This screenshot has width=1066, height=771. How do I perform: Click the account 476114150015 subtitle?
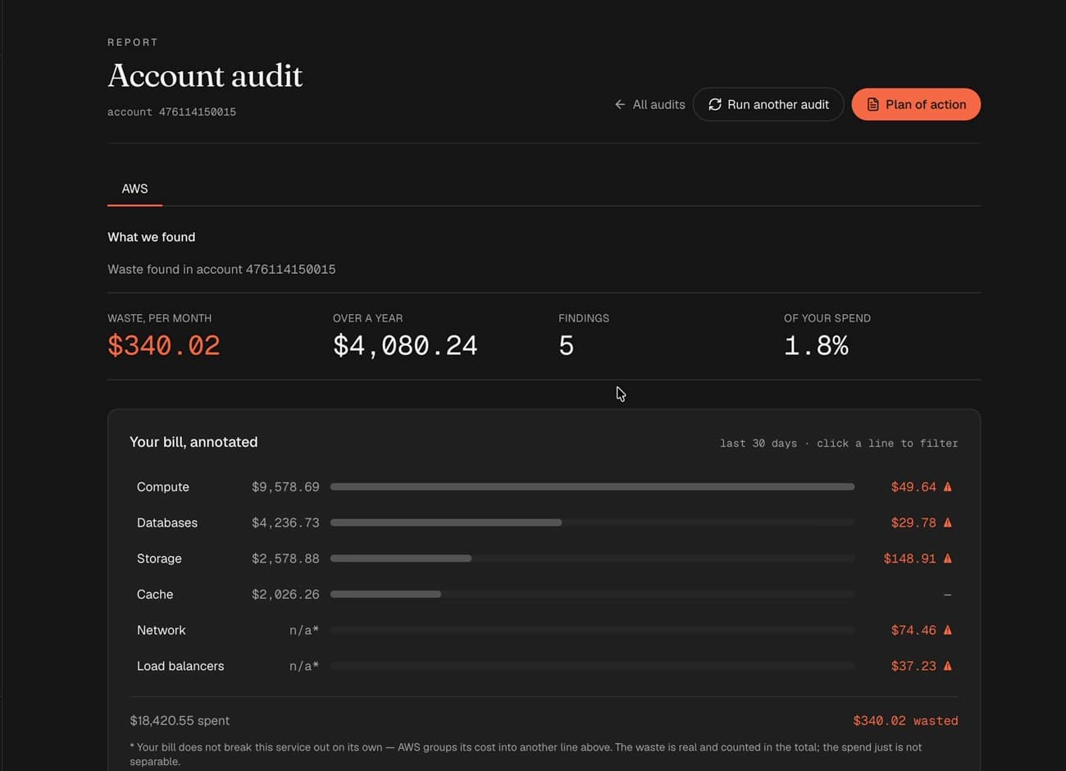[171, 112]
